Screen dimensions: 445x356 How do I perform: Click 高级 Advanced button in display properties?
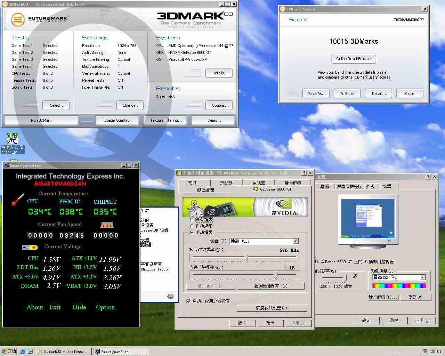415,297
